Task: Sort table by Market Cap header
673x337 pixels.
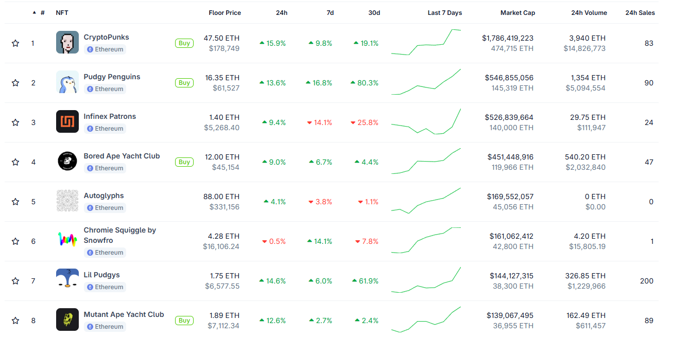Action: pyautogui.click(x=517, y=13)
